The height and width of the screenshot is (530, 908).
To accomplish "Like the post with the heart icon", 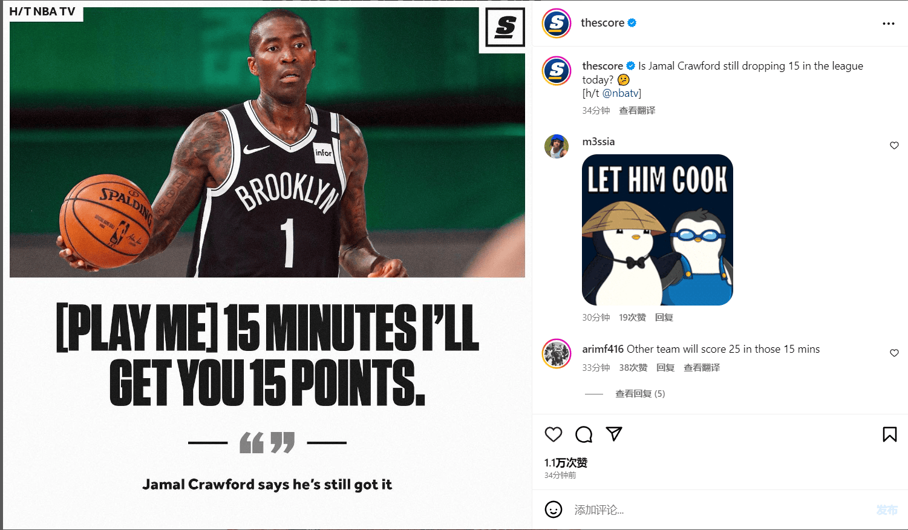I will (x=554, y=434).
